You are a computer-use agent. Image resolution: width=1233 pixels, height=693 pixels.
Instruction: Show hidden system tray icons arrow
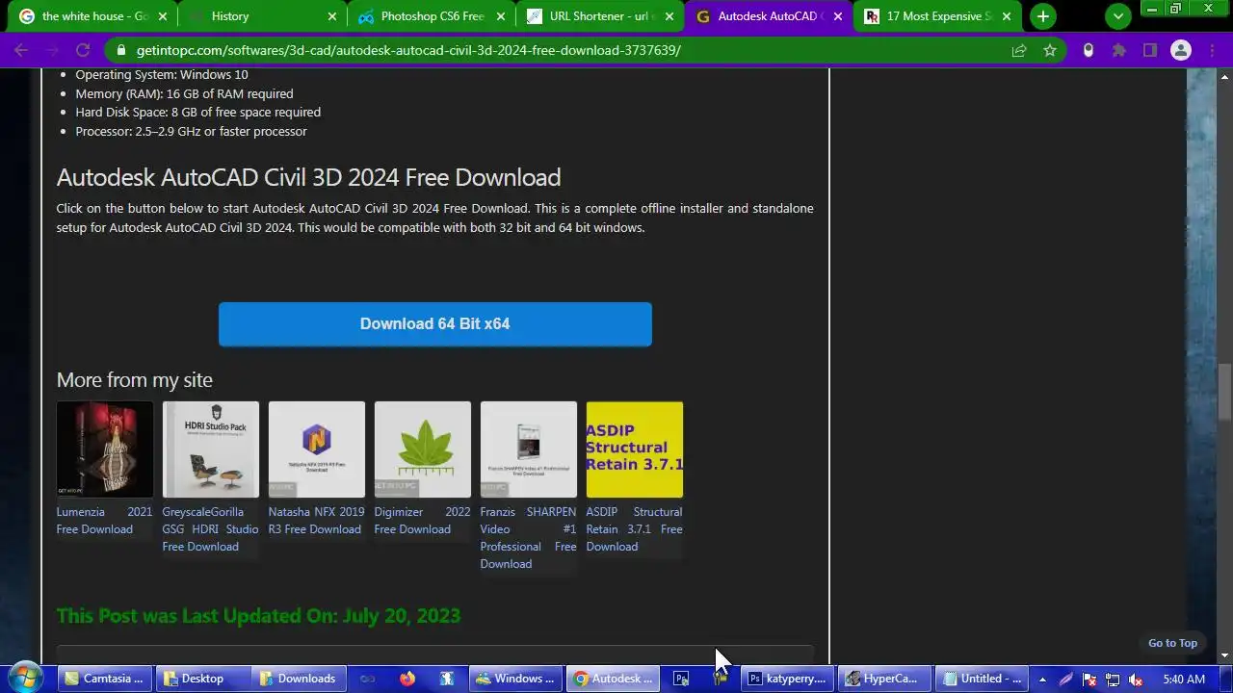pyautogui.click(x=1042, y=679)
